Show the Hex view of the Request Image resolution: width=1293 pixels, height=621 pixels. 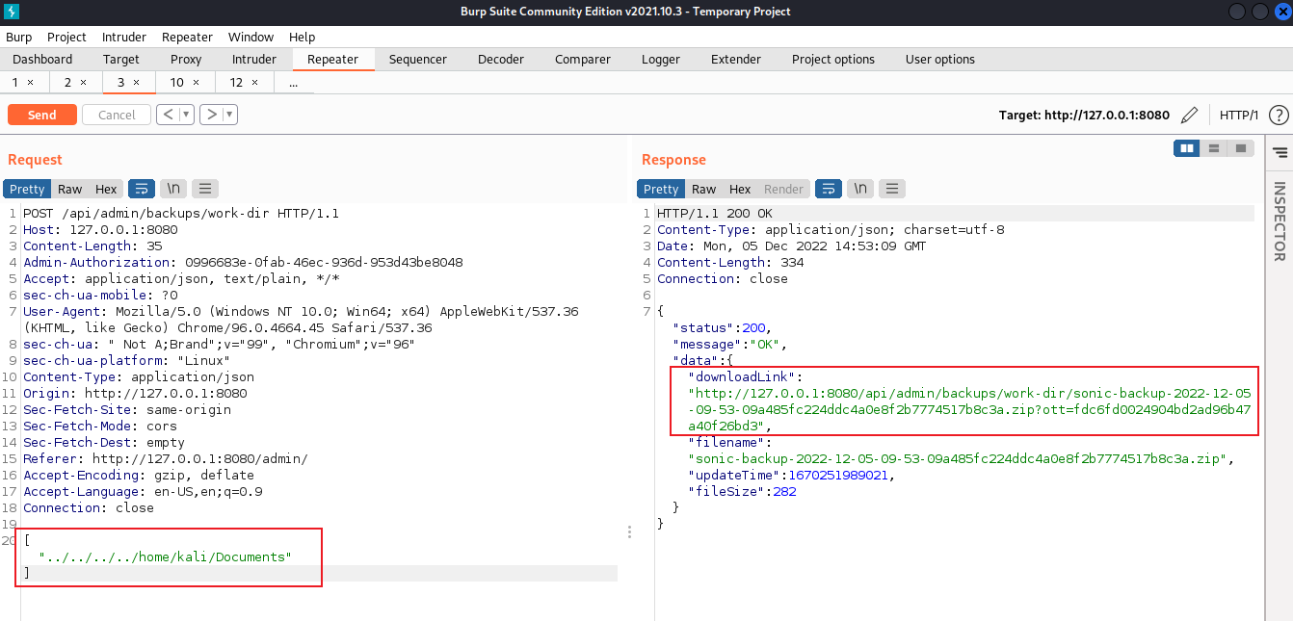click(x=106, y=189)
